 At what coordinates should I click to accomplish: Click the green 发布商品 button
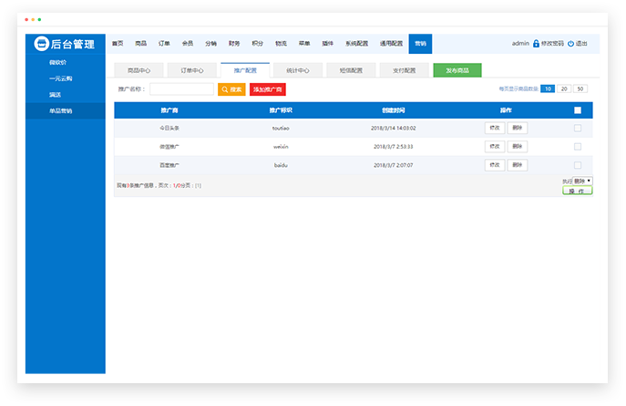pos(457,70)
